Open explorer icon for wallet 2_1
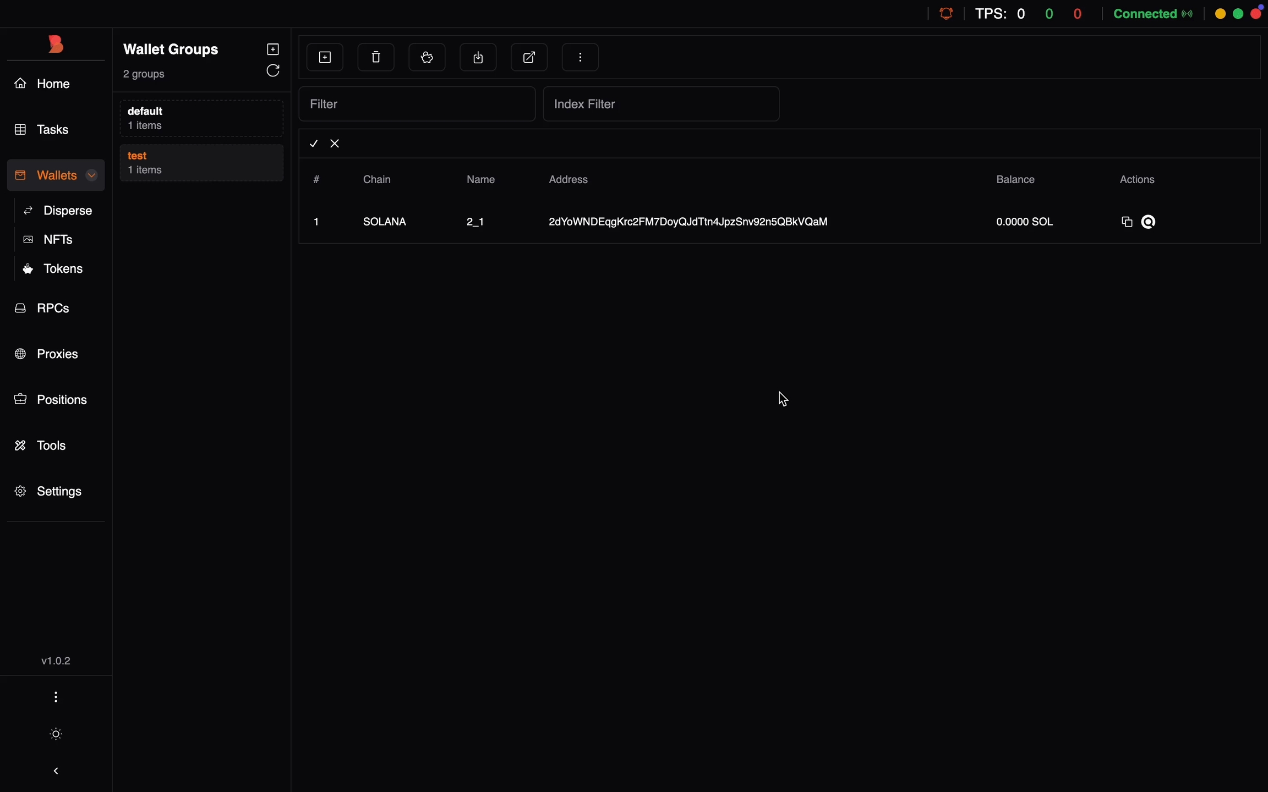The image size is (1268, 792). (x=1149, y=222)
